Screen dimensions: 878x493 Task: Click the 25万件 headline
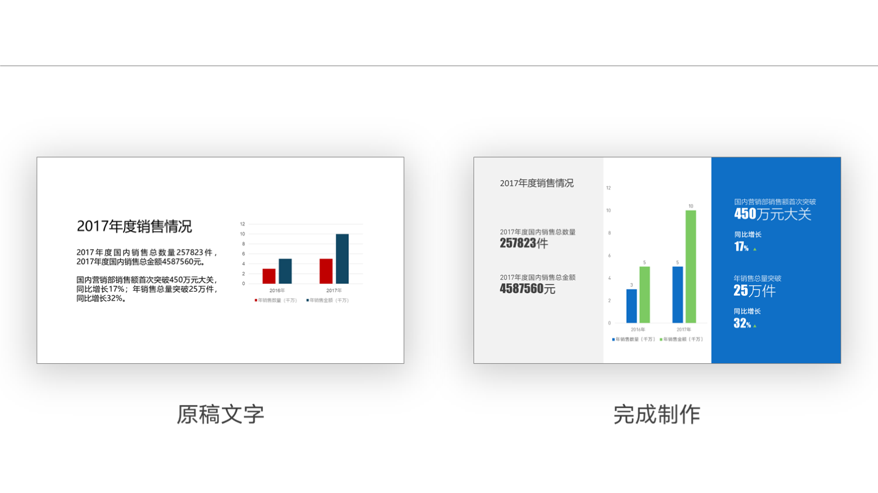754,291
